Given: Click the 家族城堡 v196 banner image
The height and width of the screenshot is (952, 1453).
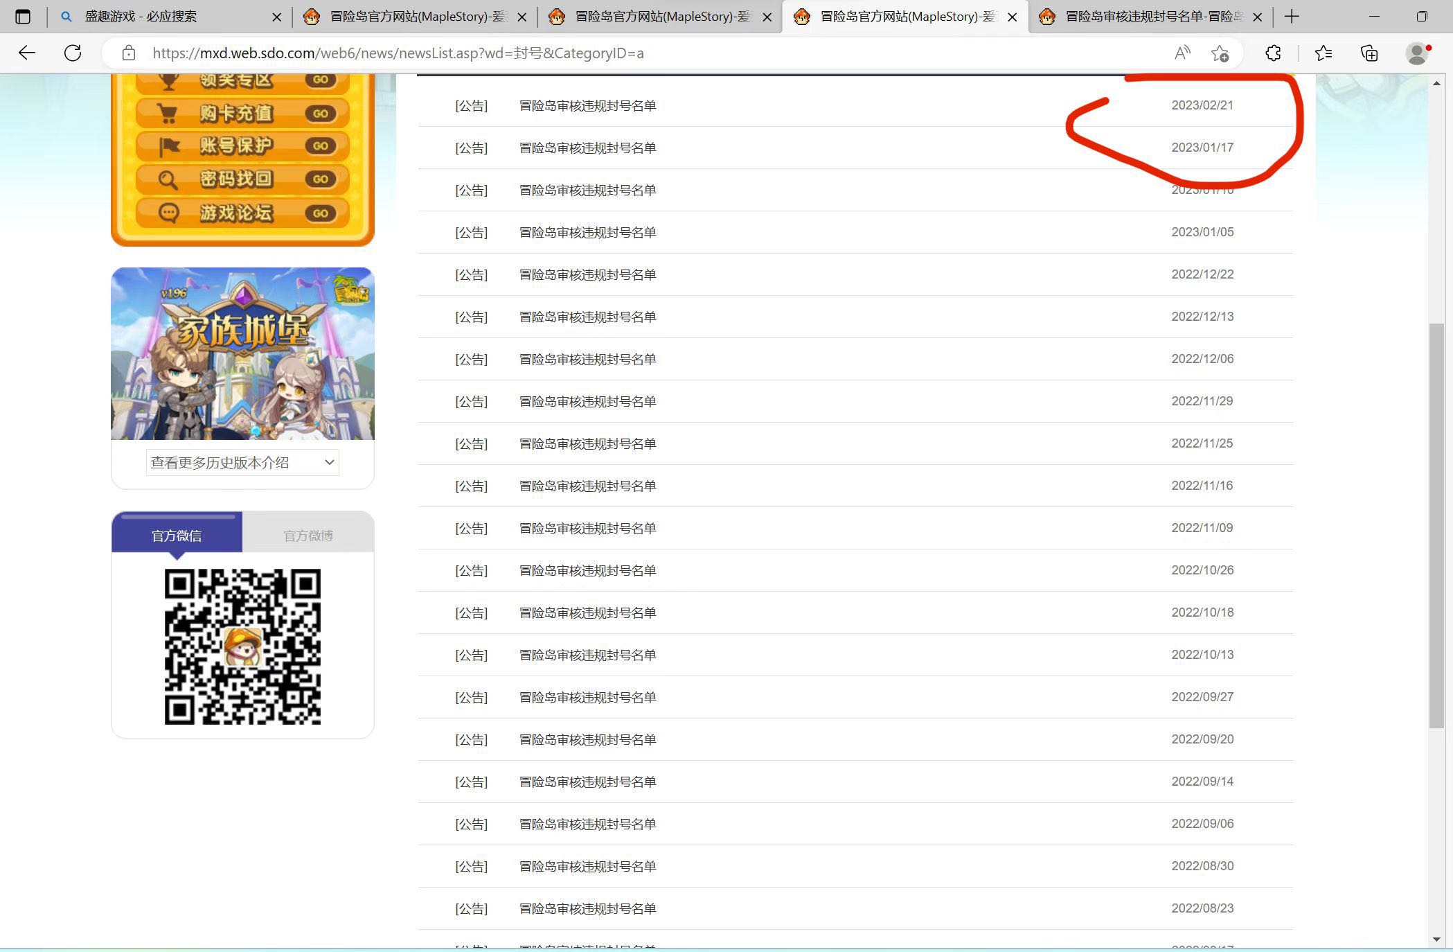Looking at the screenshot, I should tap(242, 353).
